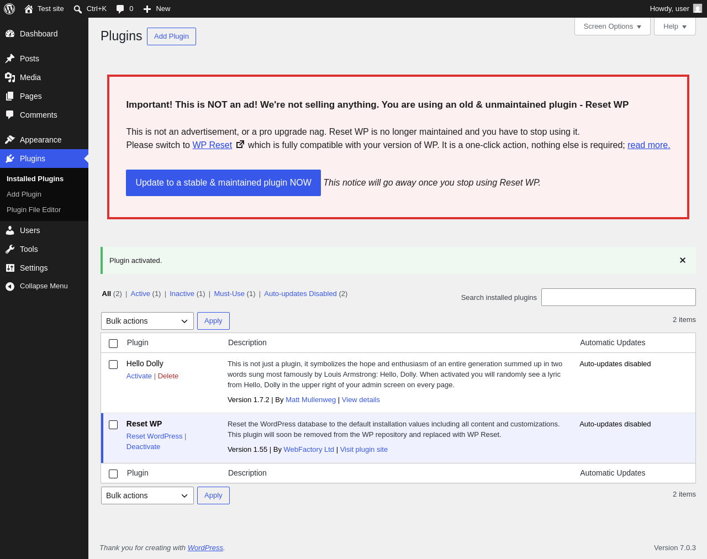Open the user avatar icon

pyautogui.click(x=698, y=8)
